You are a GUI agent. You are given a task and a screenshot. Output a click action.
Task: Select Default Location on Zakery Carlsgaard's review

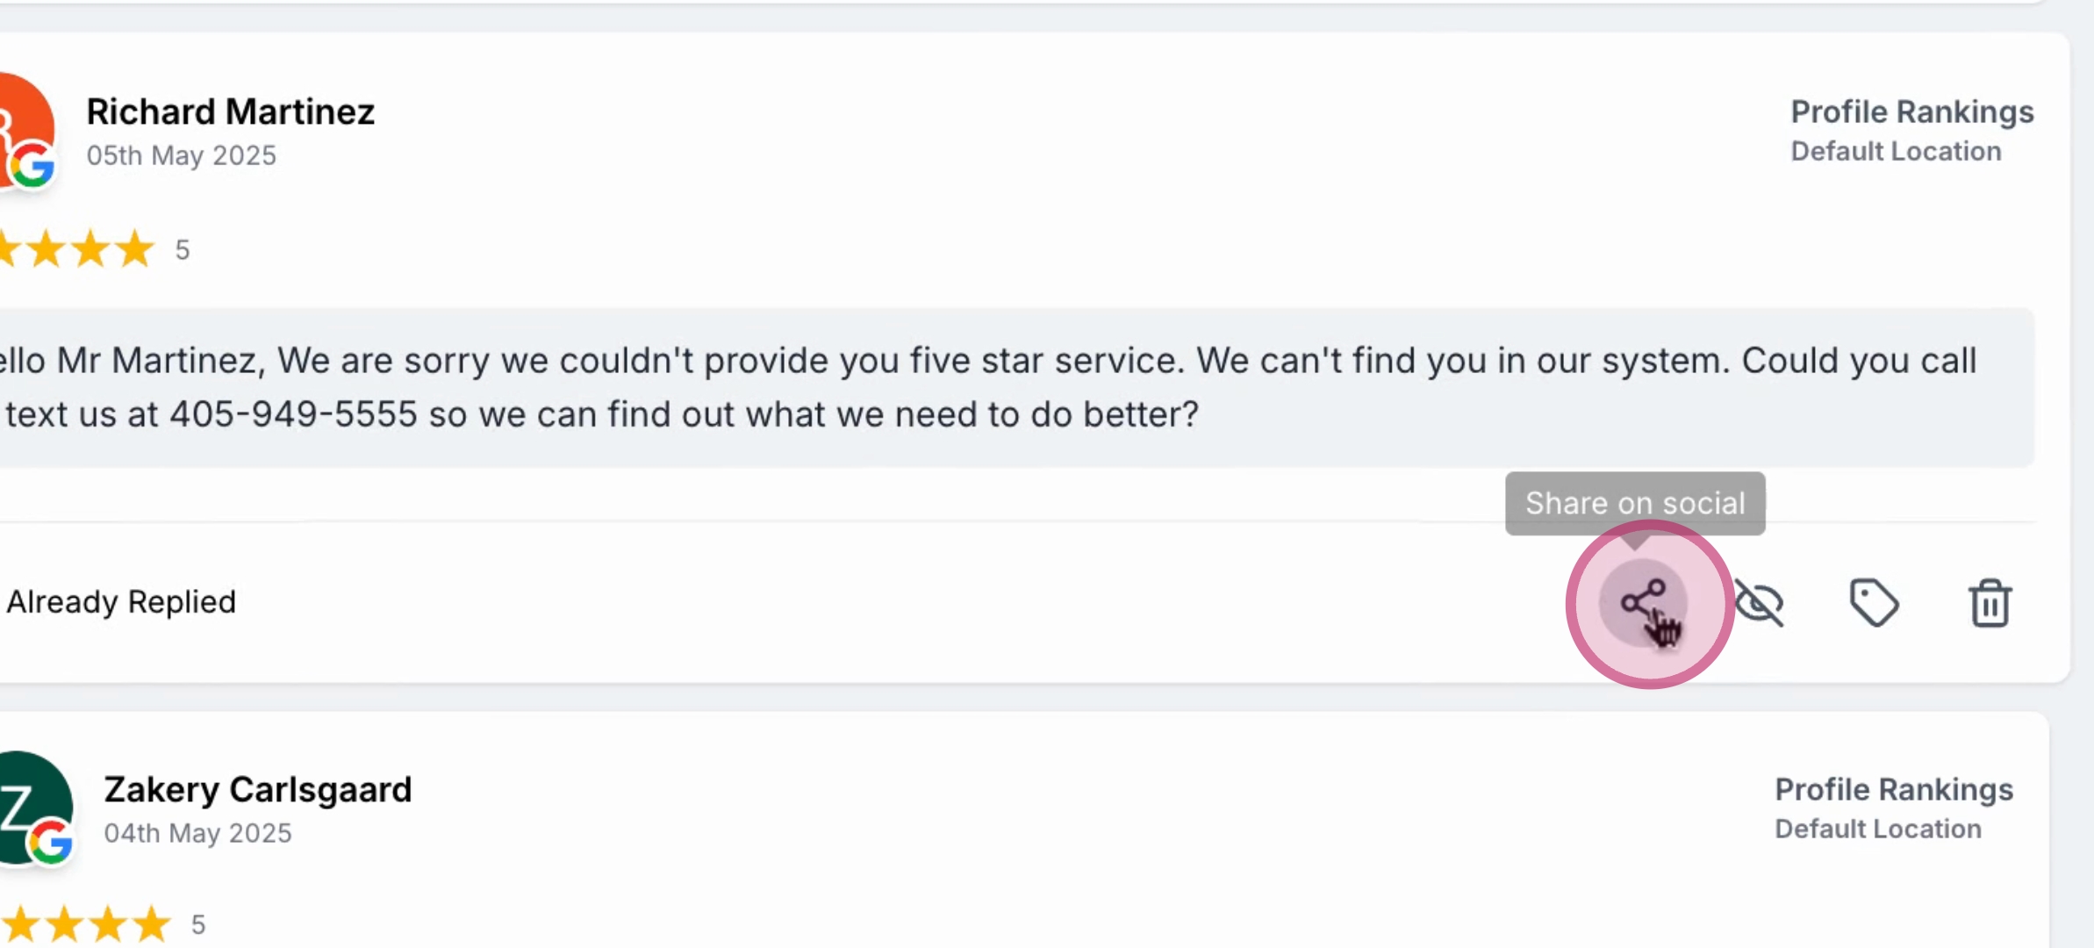1878,829
